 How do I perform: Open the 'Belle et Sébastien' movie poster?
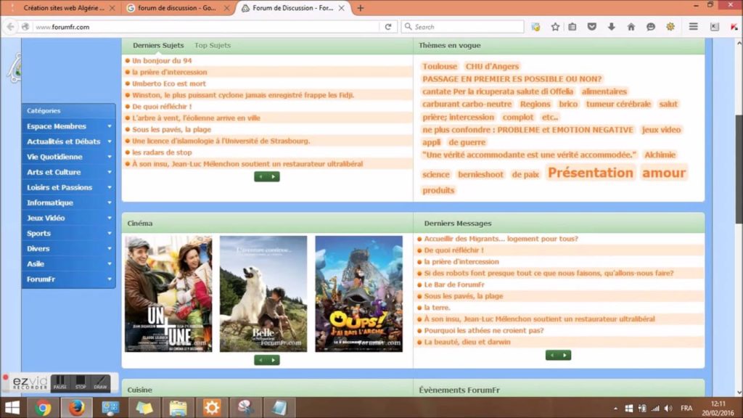pyautogui.click(x=263, y=294)
